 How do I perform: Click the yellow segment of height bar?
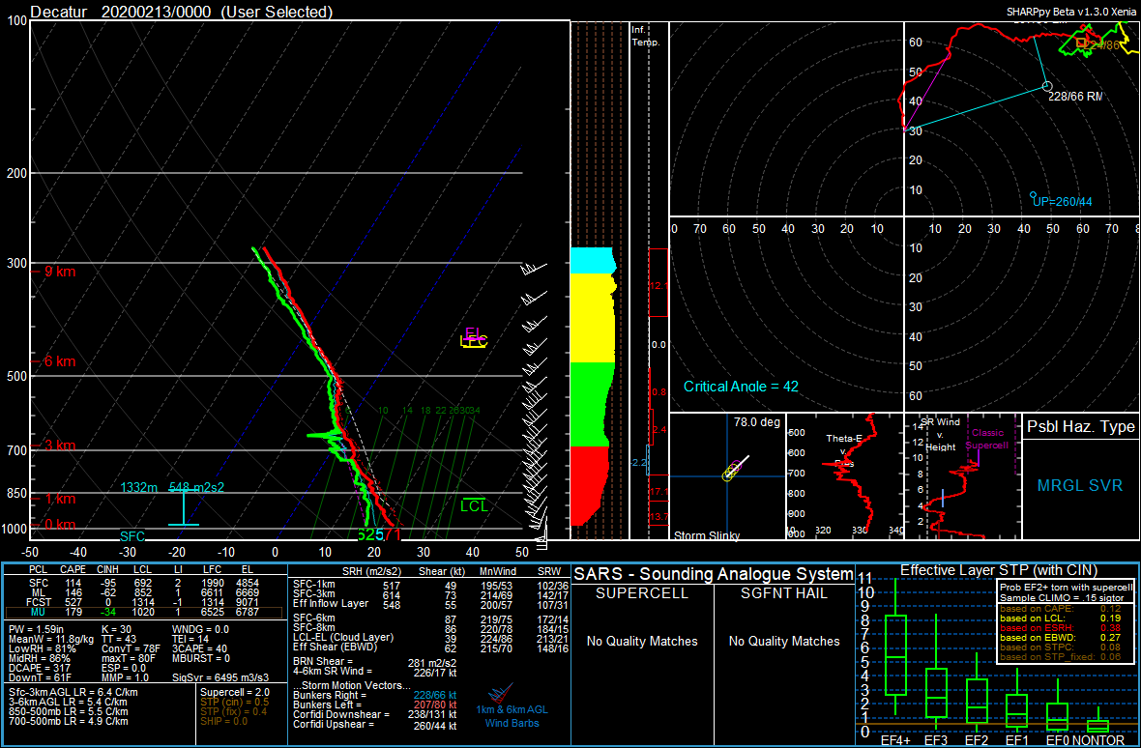click(593, 318)
